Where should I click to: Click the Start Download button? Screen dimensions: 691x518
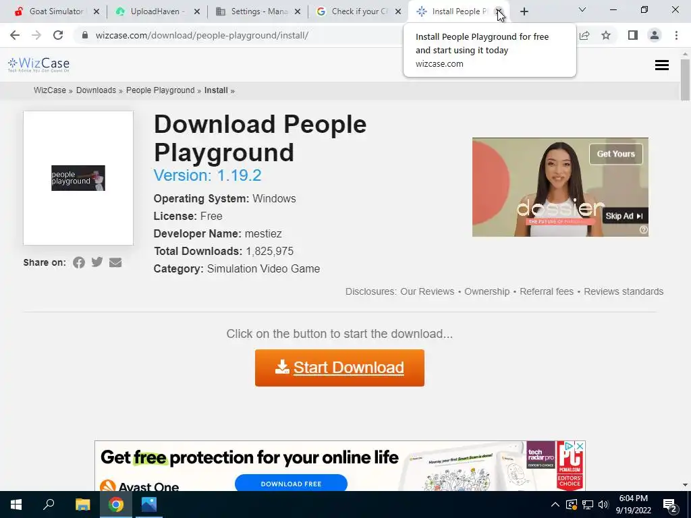point(340,368)
